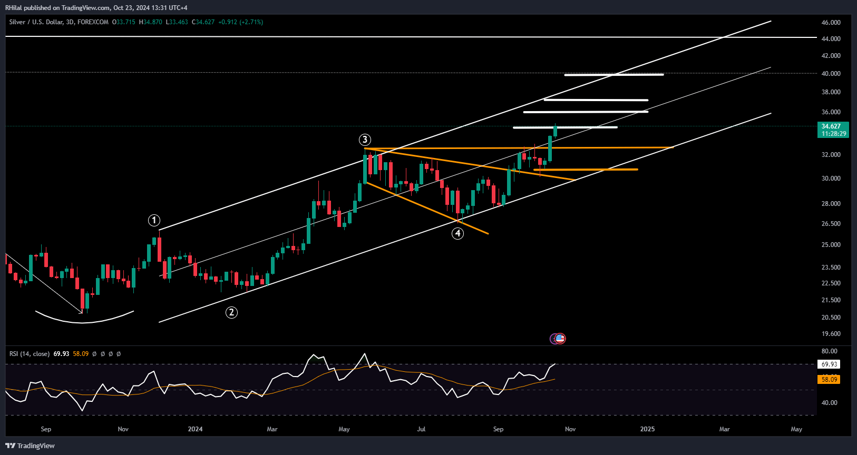The width and height of the screenshot is (857, 455).
Task: Click the change value +0.912 (+2.71%)
Action: tap(241, 22)
